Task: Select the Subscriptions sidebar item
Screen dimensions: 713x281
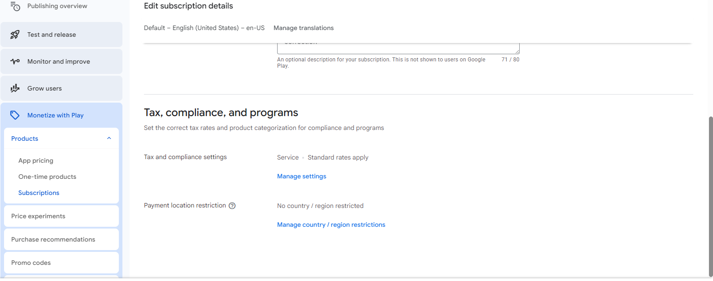Action: [39, 193]
